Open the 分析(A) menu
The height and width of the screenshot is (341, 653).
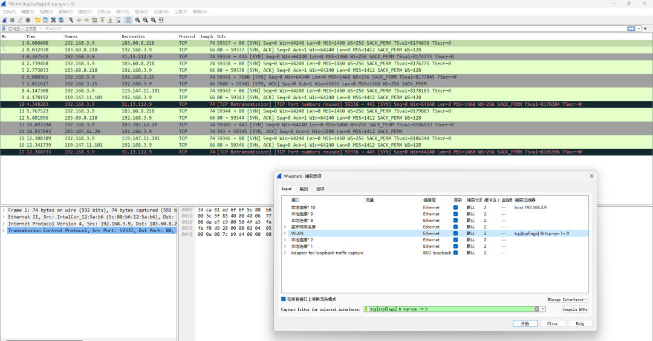pyautogui.click(x=103, y=11)
